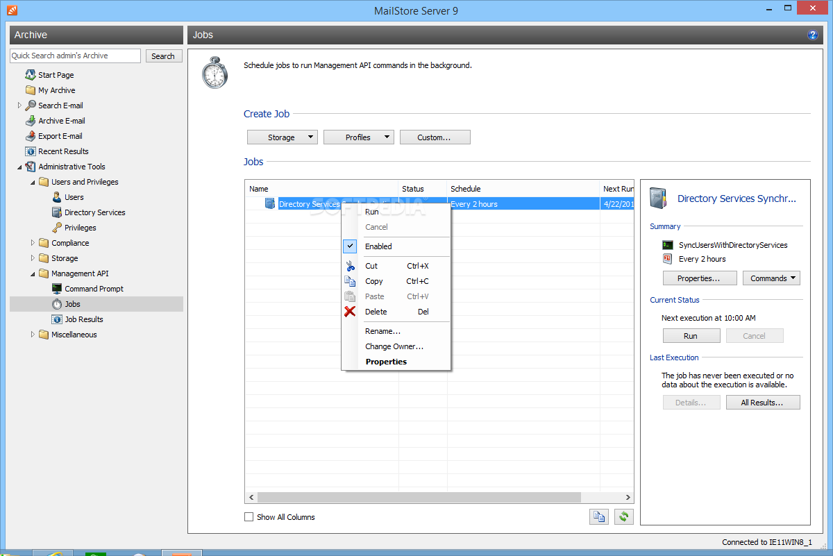Click the Archive E-mail icon
This screenshot has width=833, height=556.
click(31, 121)
